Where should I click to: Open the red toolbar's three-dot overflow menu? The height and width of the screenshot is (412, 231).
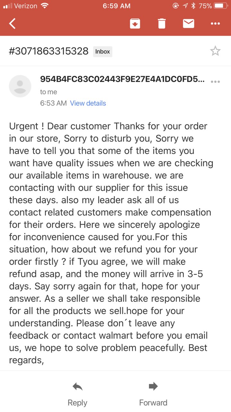(x=215, y=23)
